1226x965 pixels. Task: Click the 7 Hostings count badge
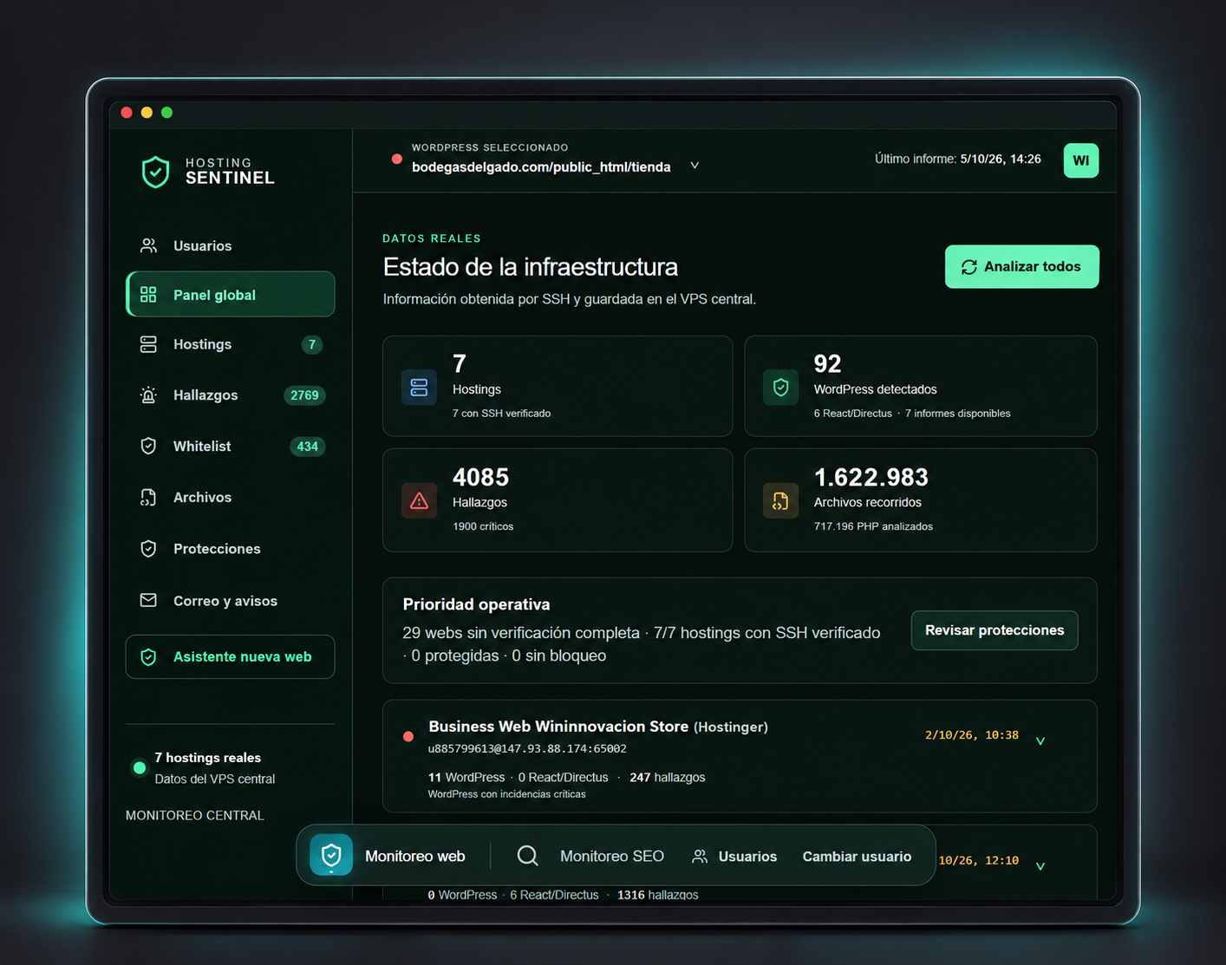312,345
